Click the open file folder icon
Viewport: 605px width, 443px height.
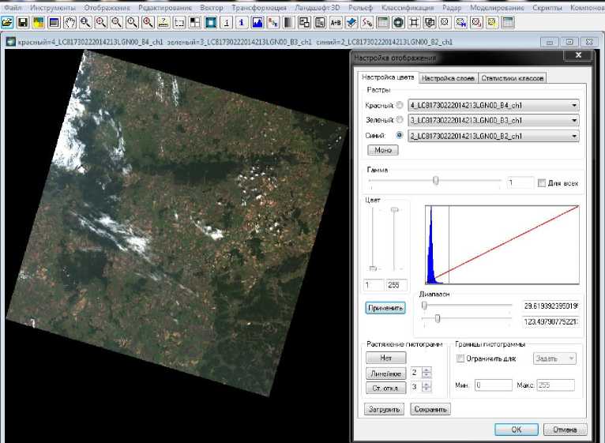coord(8,22)
